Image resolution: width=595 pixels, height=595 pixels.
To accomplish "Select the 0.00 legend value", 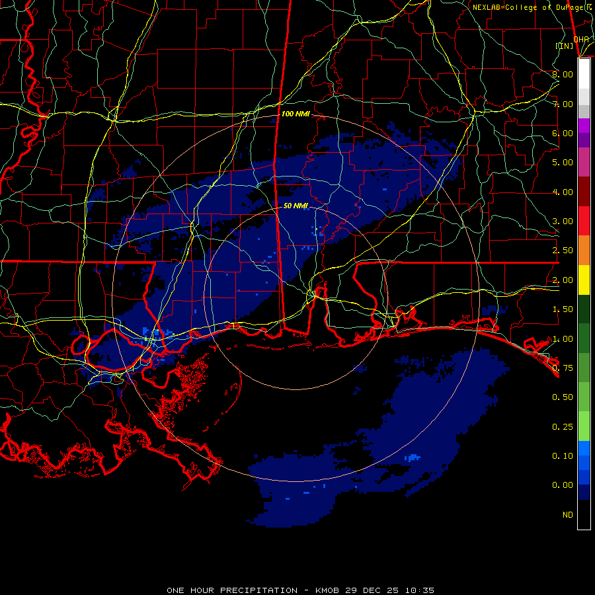I will pos(563,485).
